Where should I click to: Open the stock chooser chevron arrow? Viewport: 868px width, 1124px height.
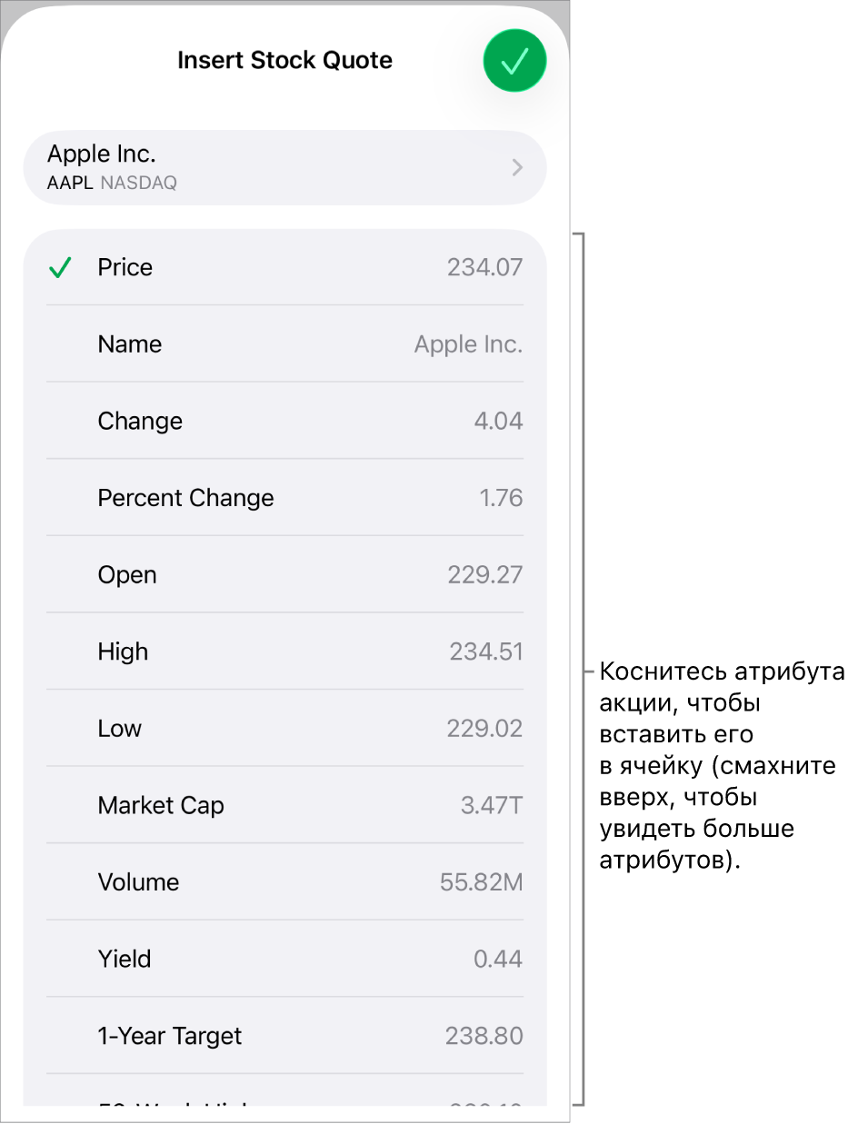pyautogui.click(x=517, y=167)
